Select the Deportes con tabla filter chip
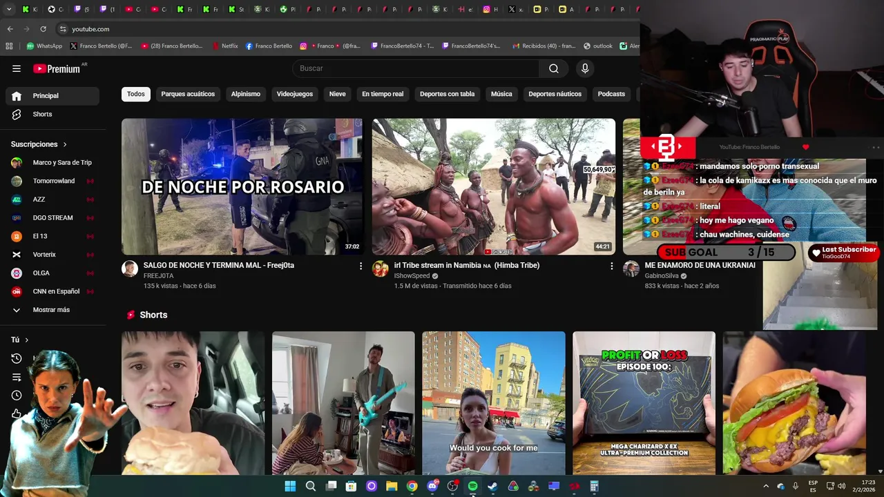 [448, 94]
